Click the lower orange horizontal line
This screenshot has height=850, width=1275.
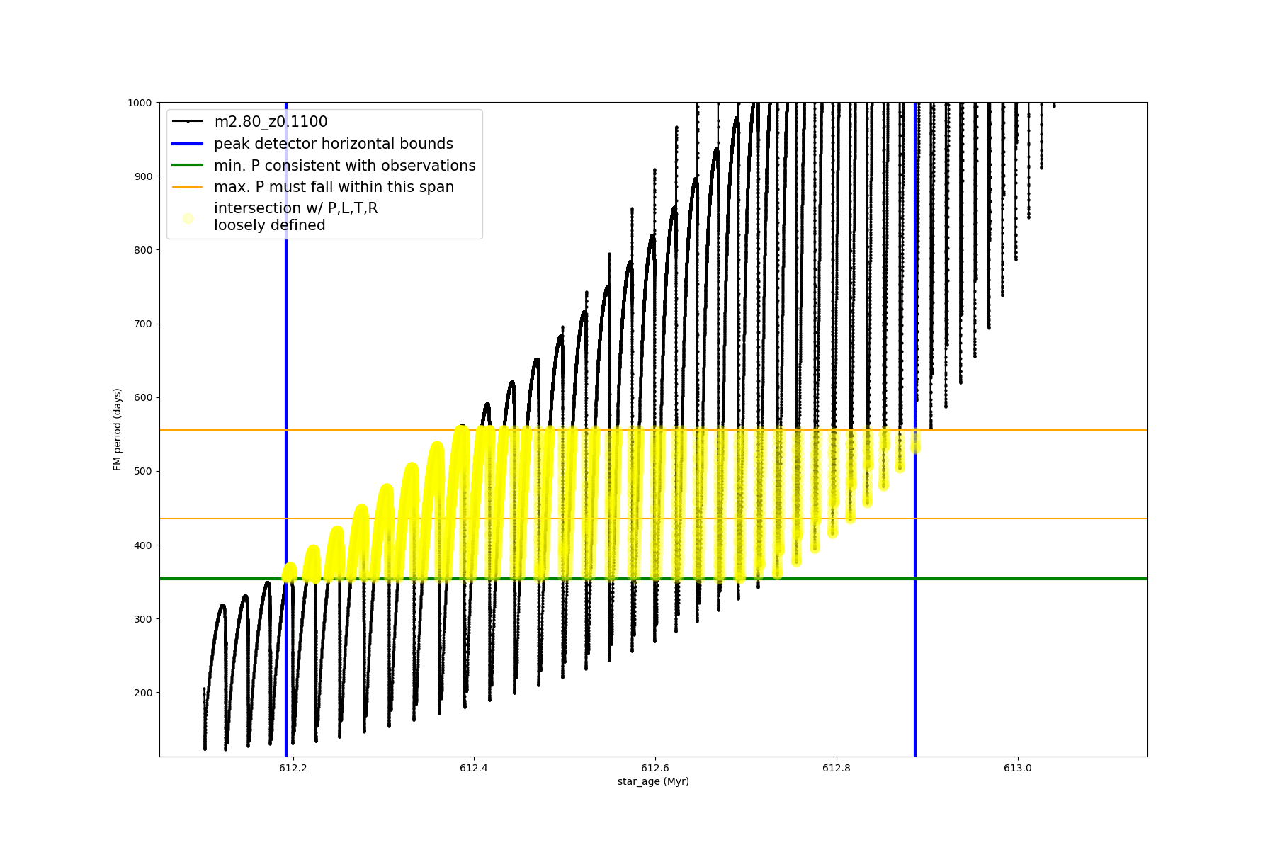[x=1027, y=518]
